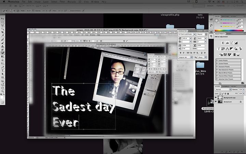Open the Normal blend mode dropdown
Screen dimensions: 246x154
(223, 89)
